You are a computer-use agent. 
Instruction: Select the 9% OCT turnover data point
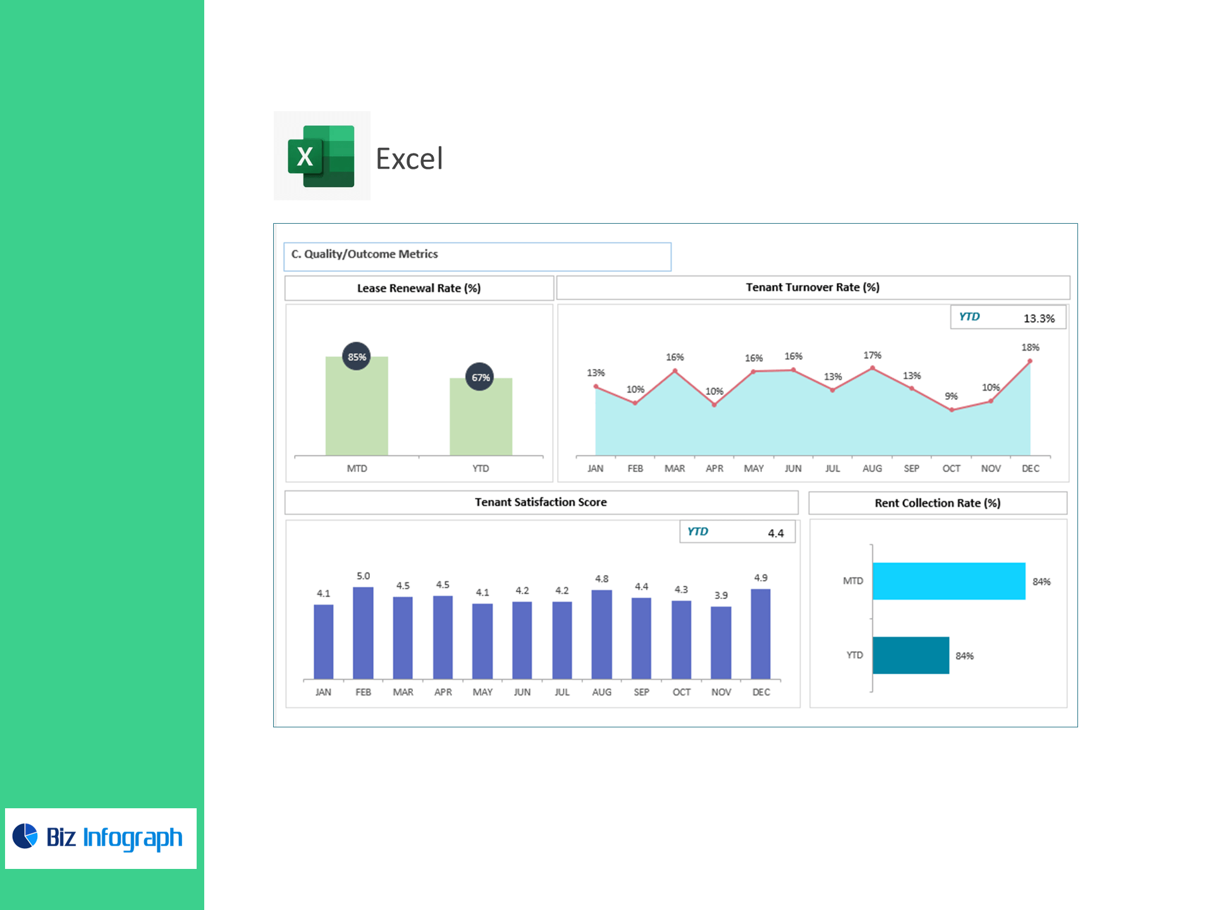click(x=952, y=410)
